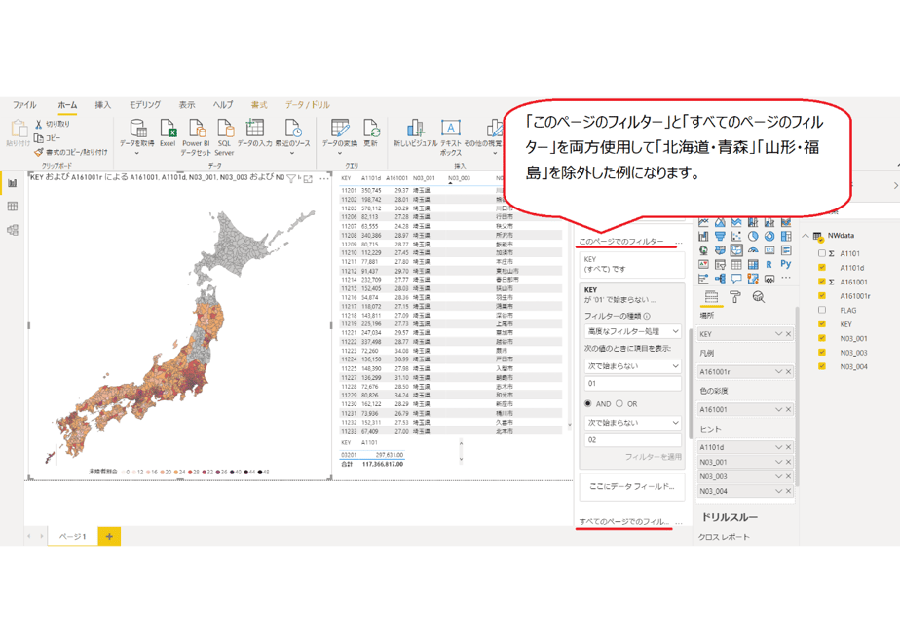
Task: Open dropdown arrow on KEY location field
Action: (778, 334)
